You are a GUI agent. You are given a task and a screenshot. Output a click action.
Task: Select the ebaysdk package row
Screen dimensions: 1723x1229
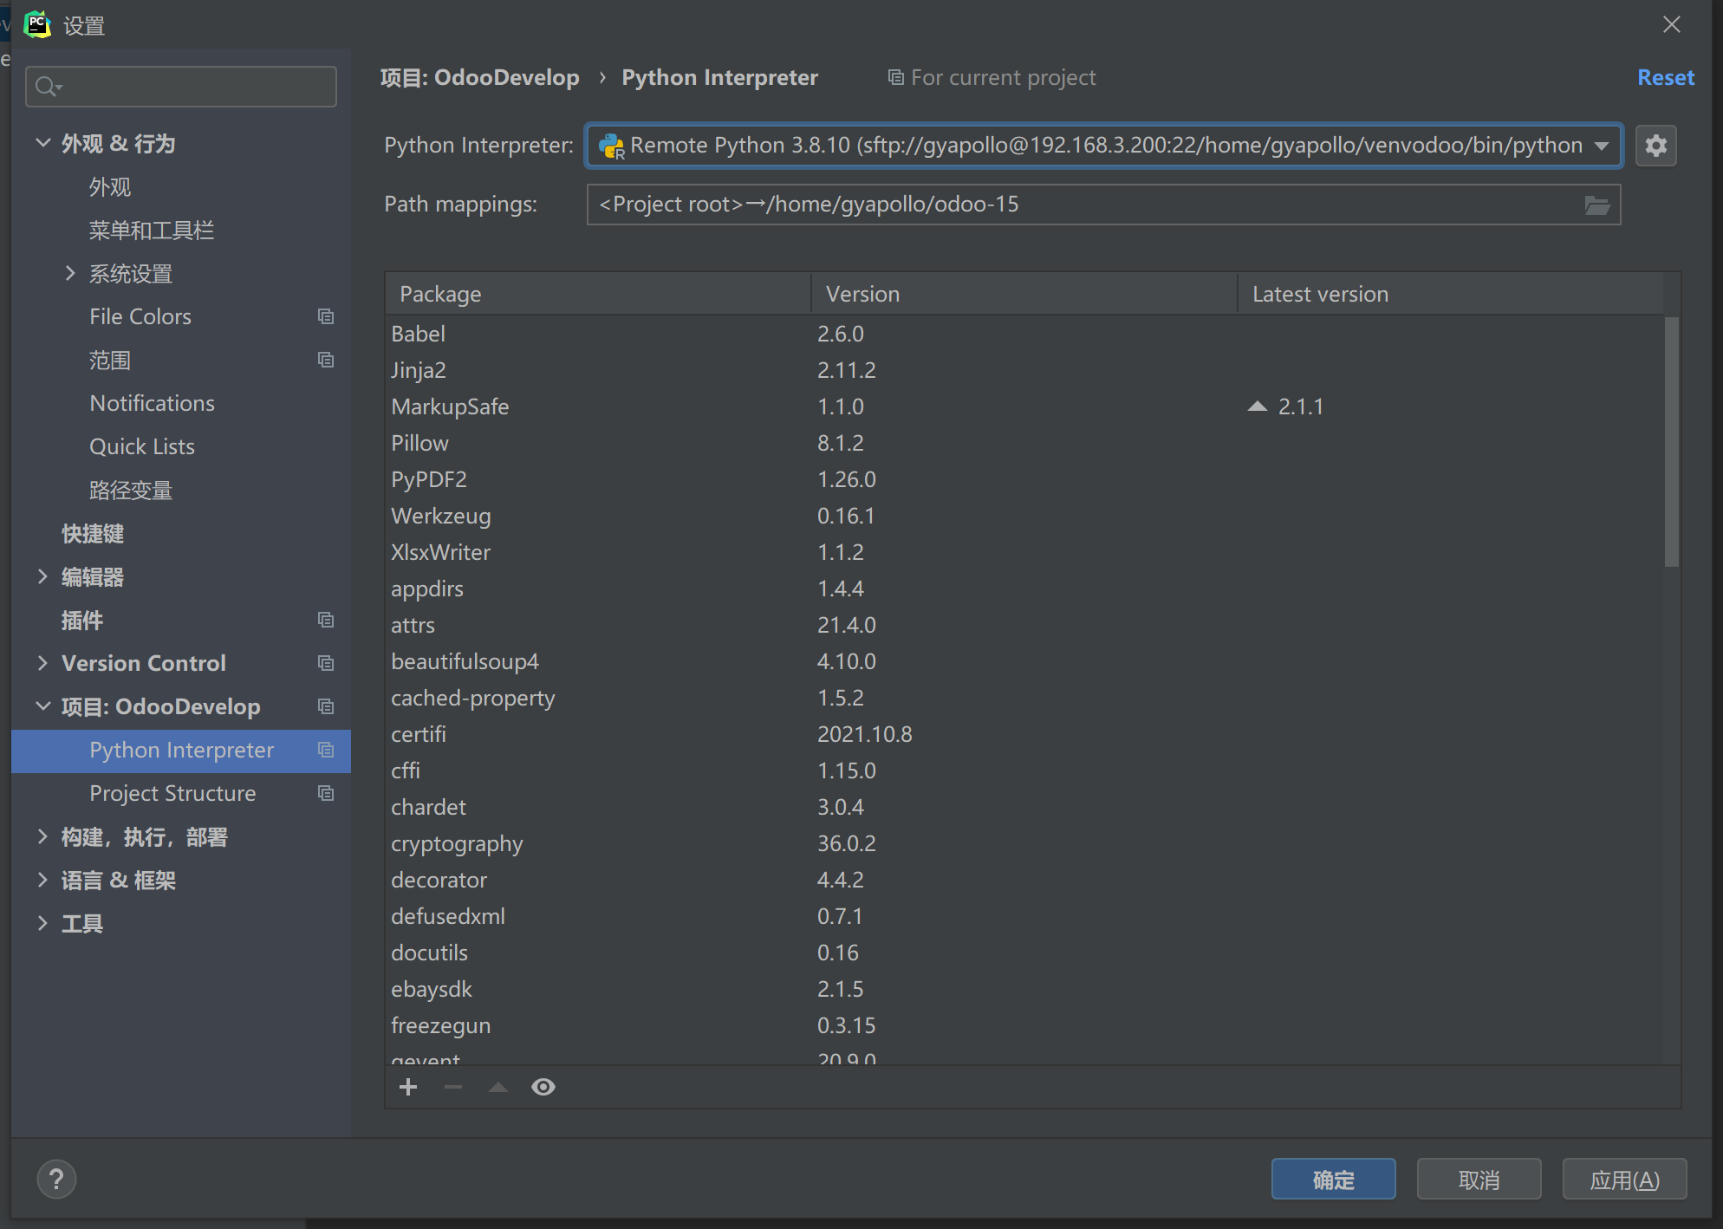(x=1024, y=989)
